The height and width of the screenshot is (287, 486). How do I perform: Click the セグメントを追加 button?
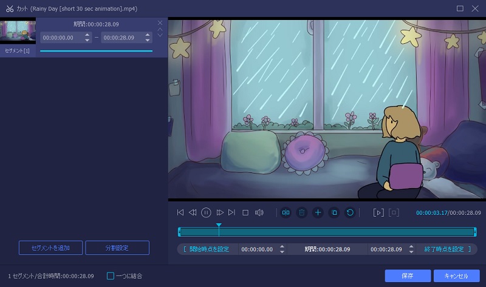coord(50,248)
